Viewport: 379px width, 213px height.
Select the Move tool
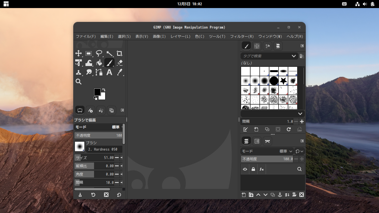79,54
